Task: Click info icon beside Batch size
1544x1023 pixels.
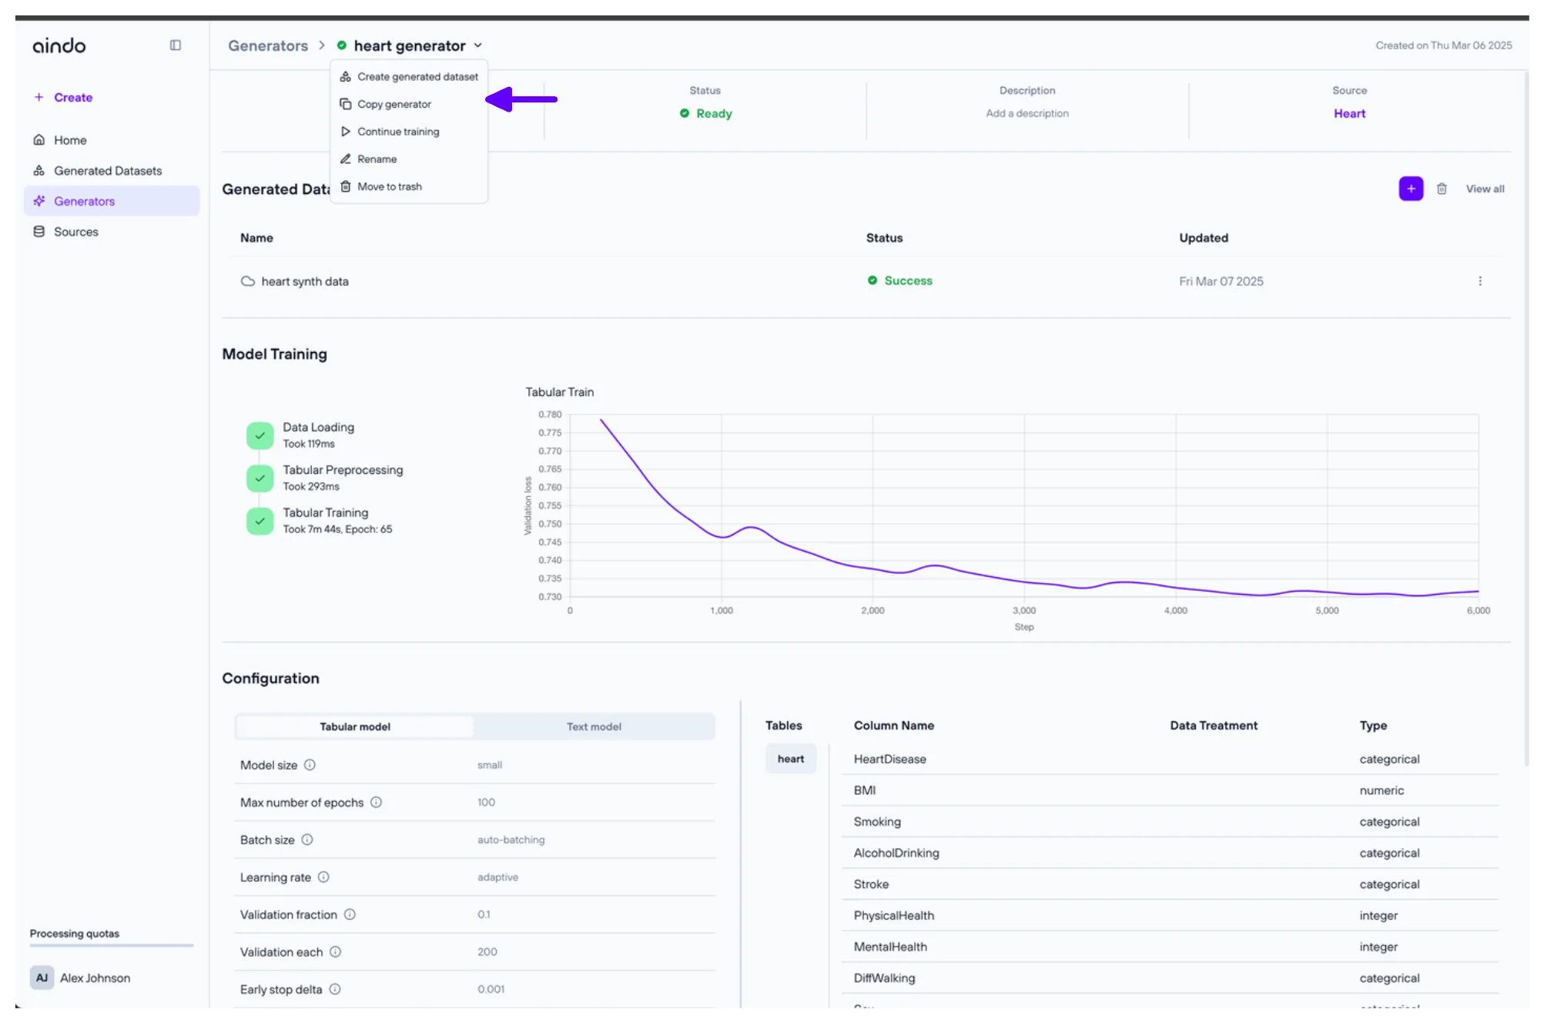Action: click(x=307, y=840)
